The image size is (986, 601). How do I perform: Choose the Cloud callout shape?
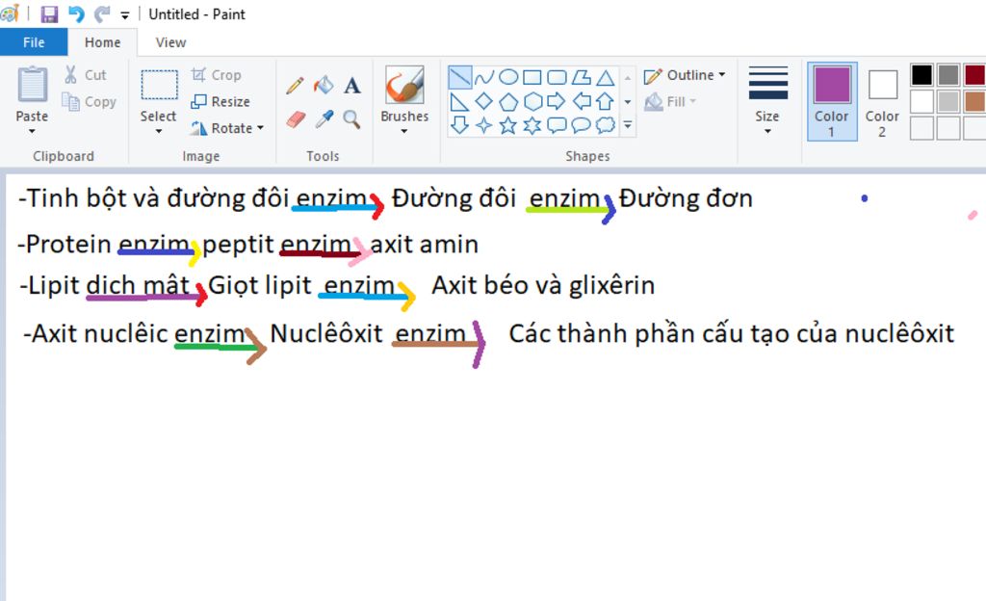[x=605, y=125]
